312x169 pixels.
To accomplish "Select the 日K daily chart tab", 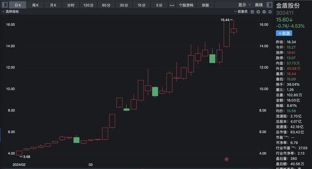I will (x=18, y=5).
